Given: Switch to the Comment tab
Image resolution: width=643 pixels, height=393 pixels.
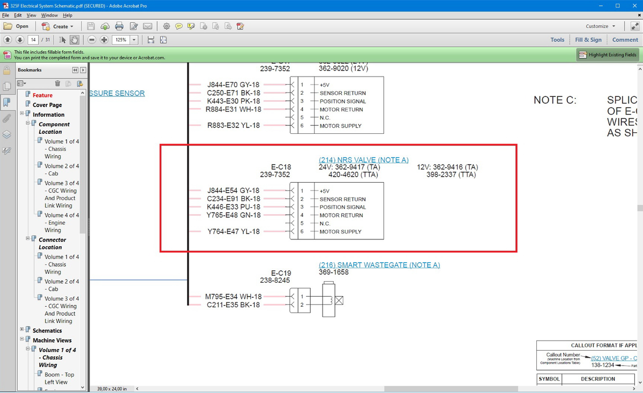Looking at the screenshot, I should click(624, 40).
